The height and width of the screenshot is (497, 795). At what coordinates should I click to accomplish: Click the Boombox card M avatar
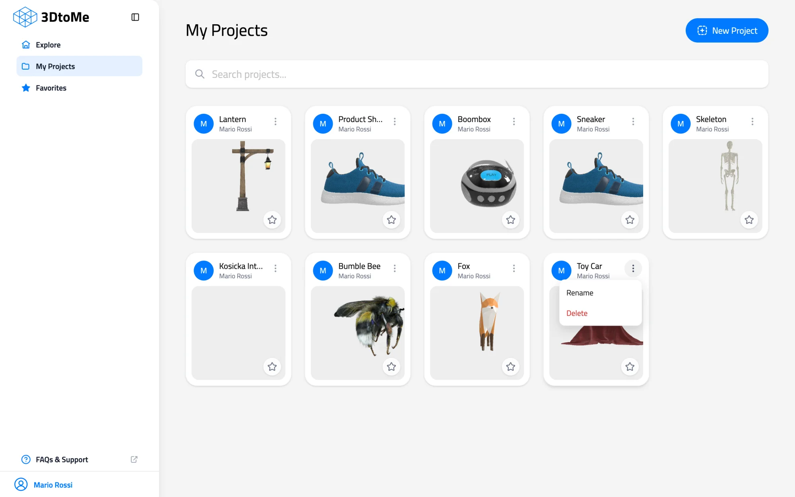click(x=442, y=124)
